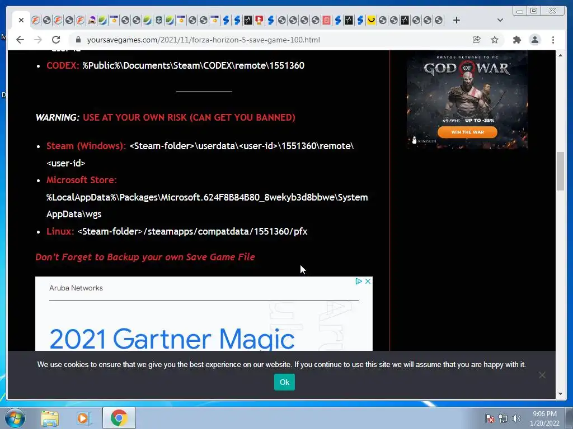
Task: Click the Steam (Windows) label
Action: [x=86, y=146]
